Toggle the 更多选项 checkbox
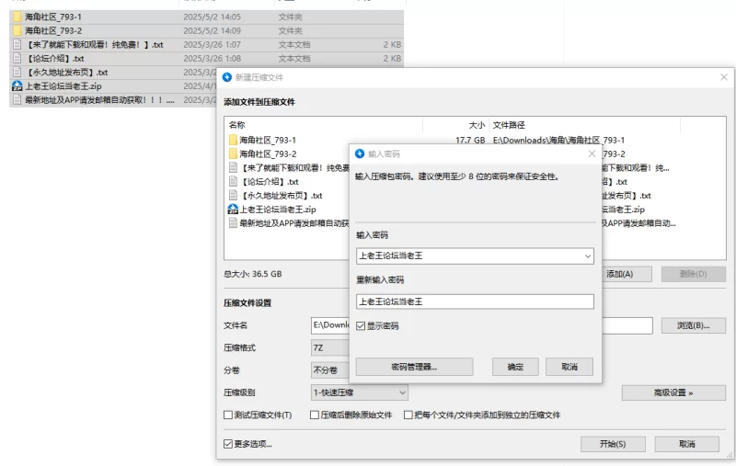The width and height of the screenshot is (736, 466). pyautogui.click(x=228, y=444)
